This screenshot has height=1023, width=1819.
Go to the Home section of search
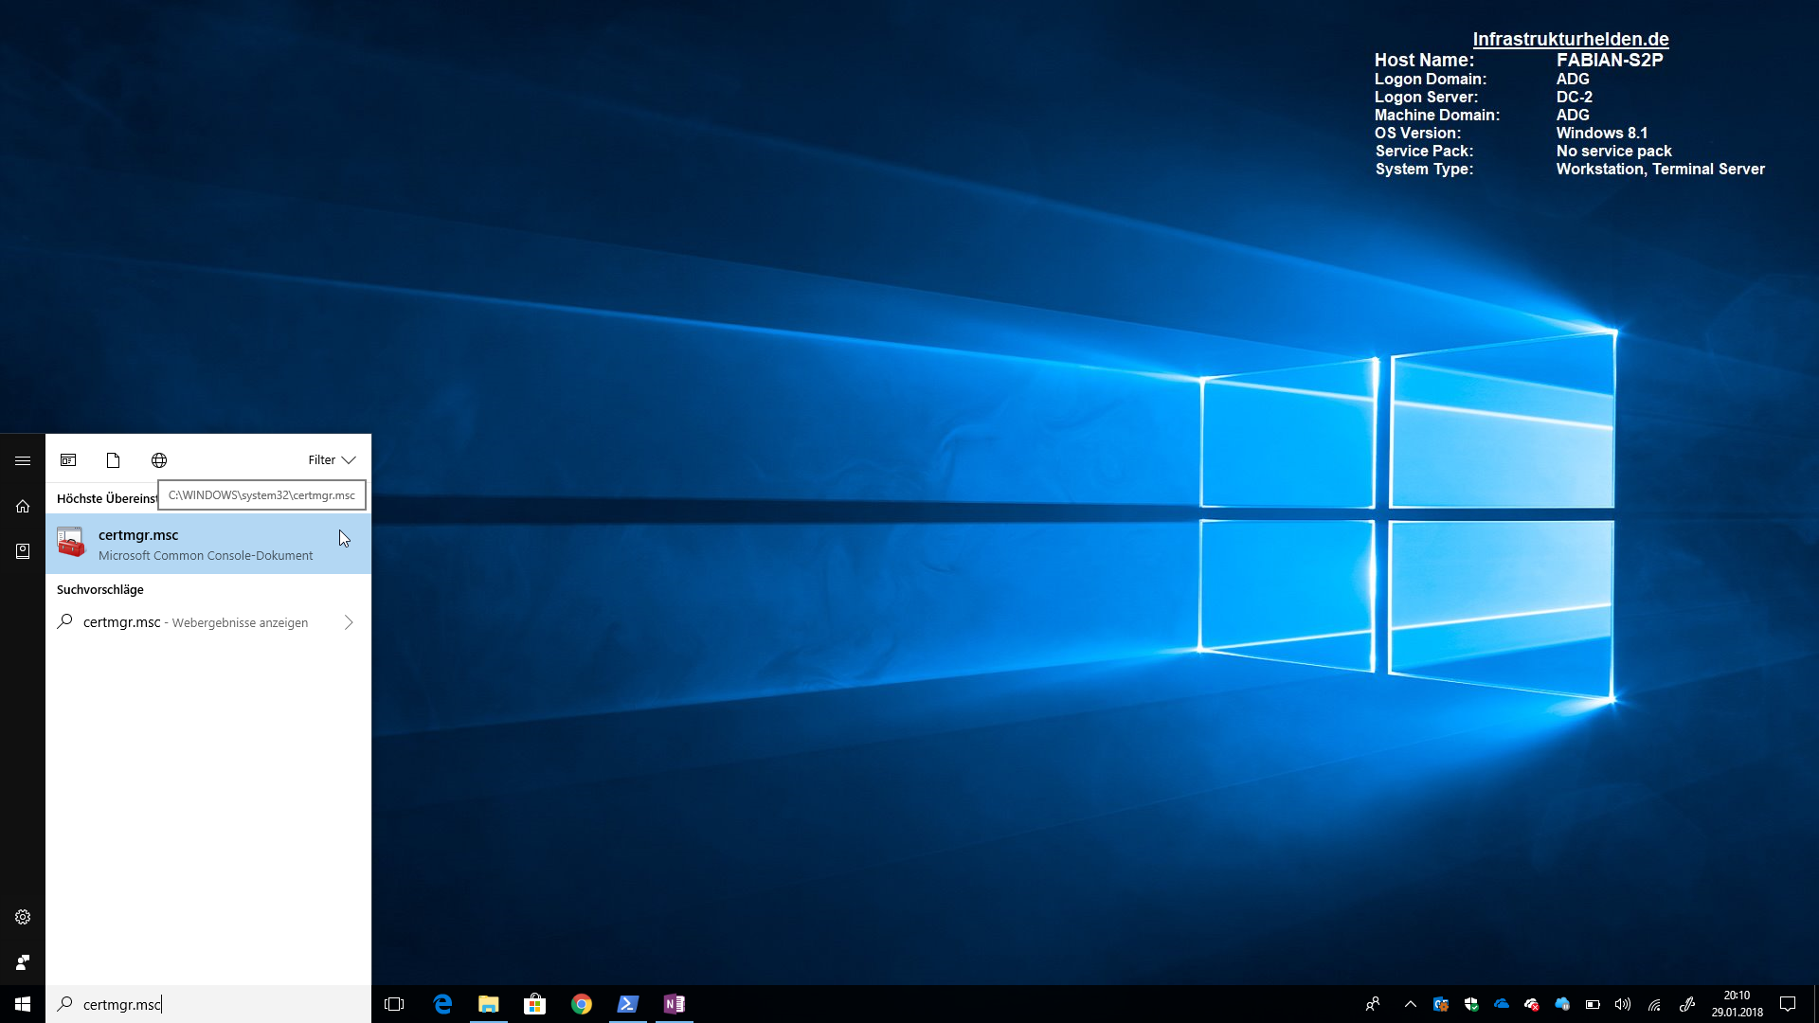click(x=23, y=506)
